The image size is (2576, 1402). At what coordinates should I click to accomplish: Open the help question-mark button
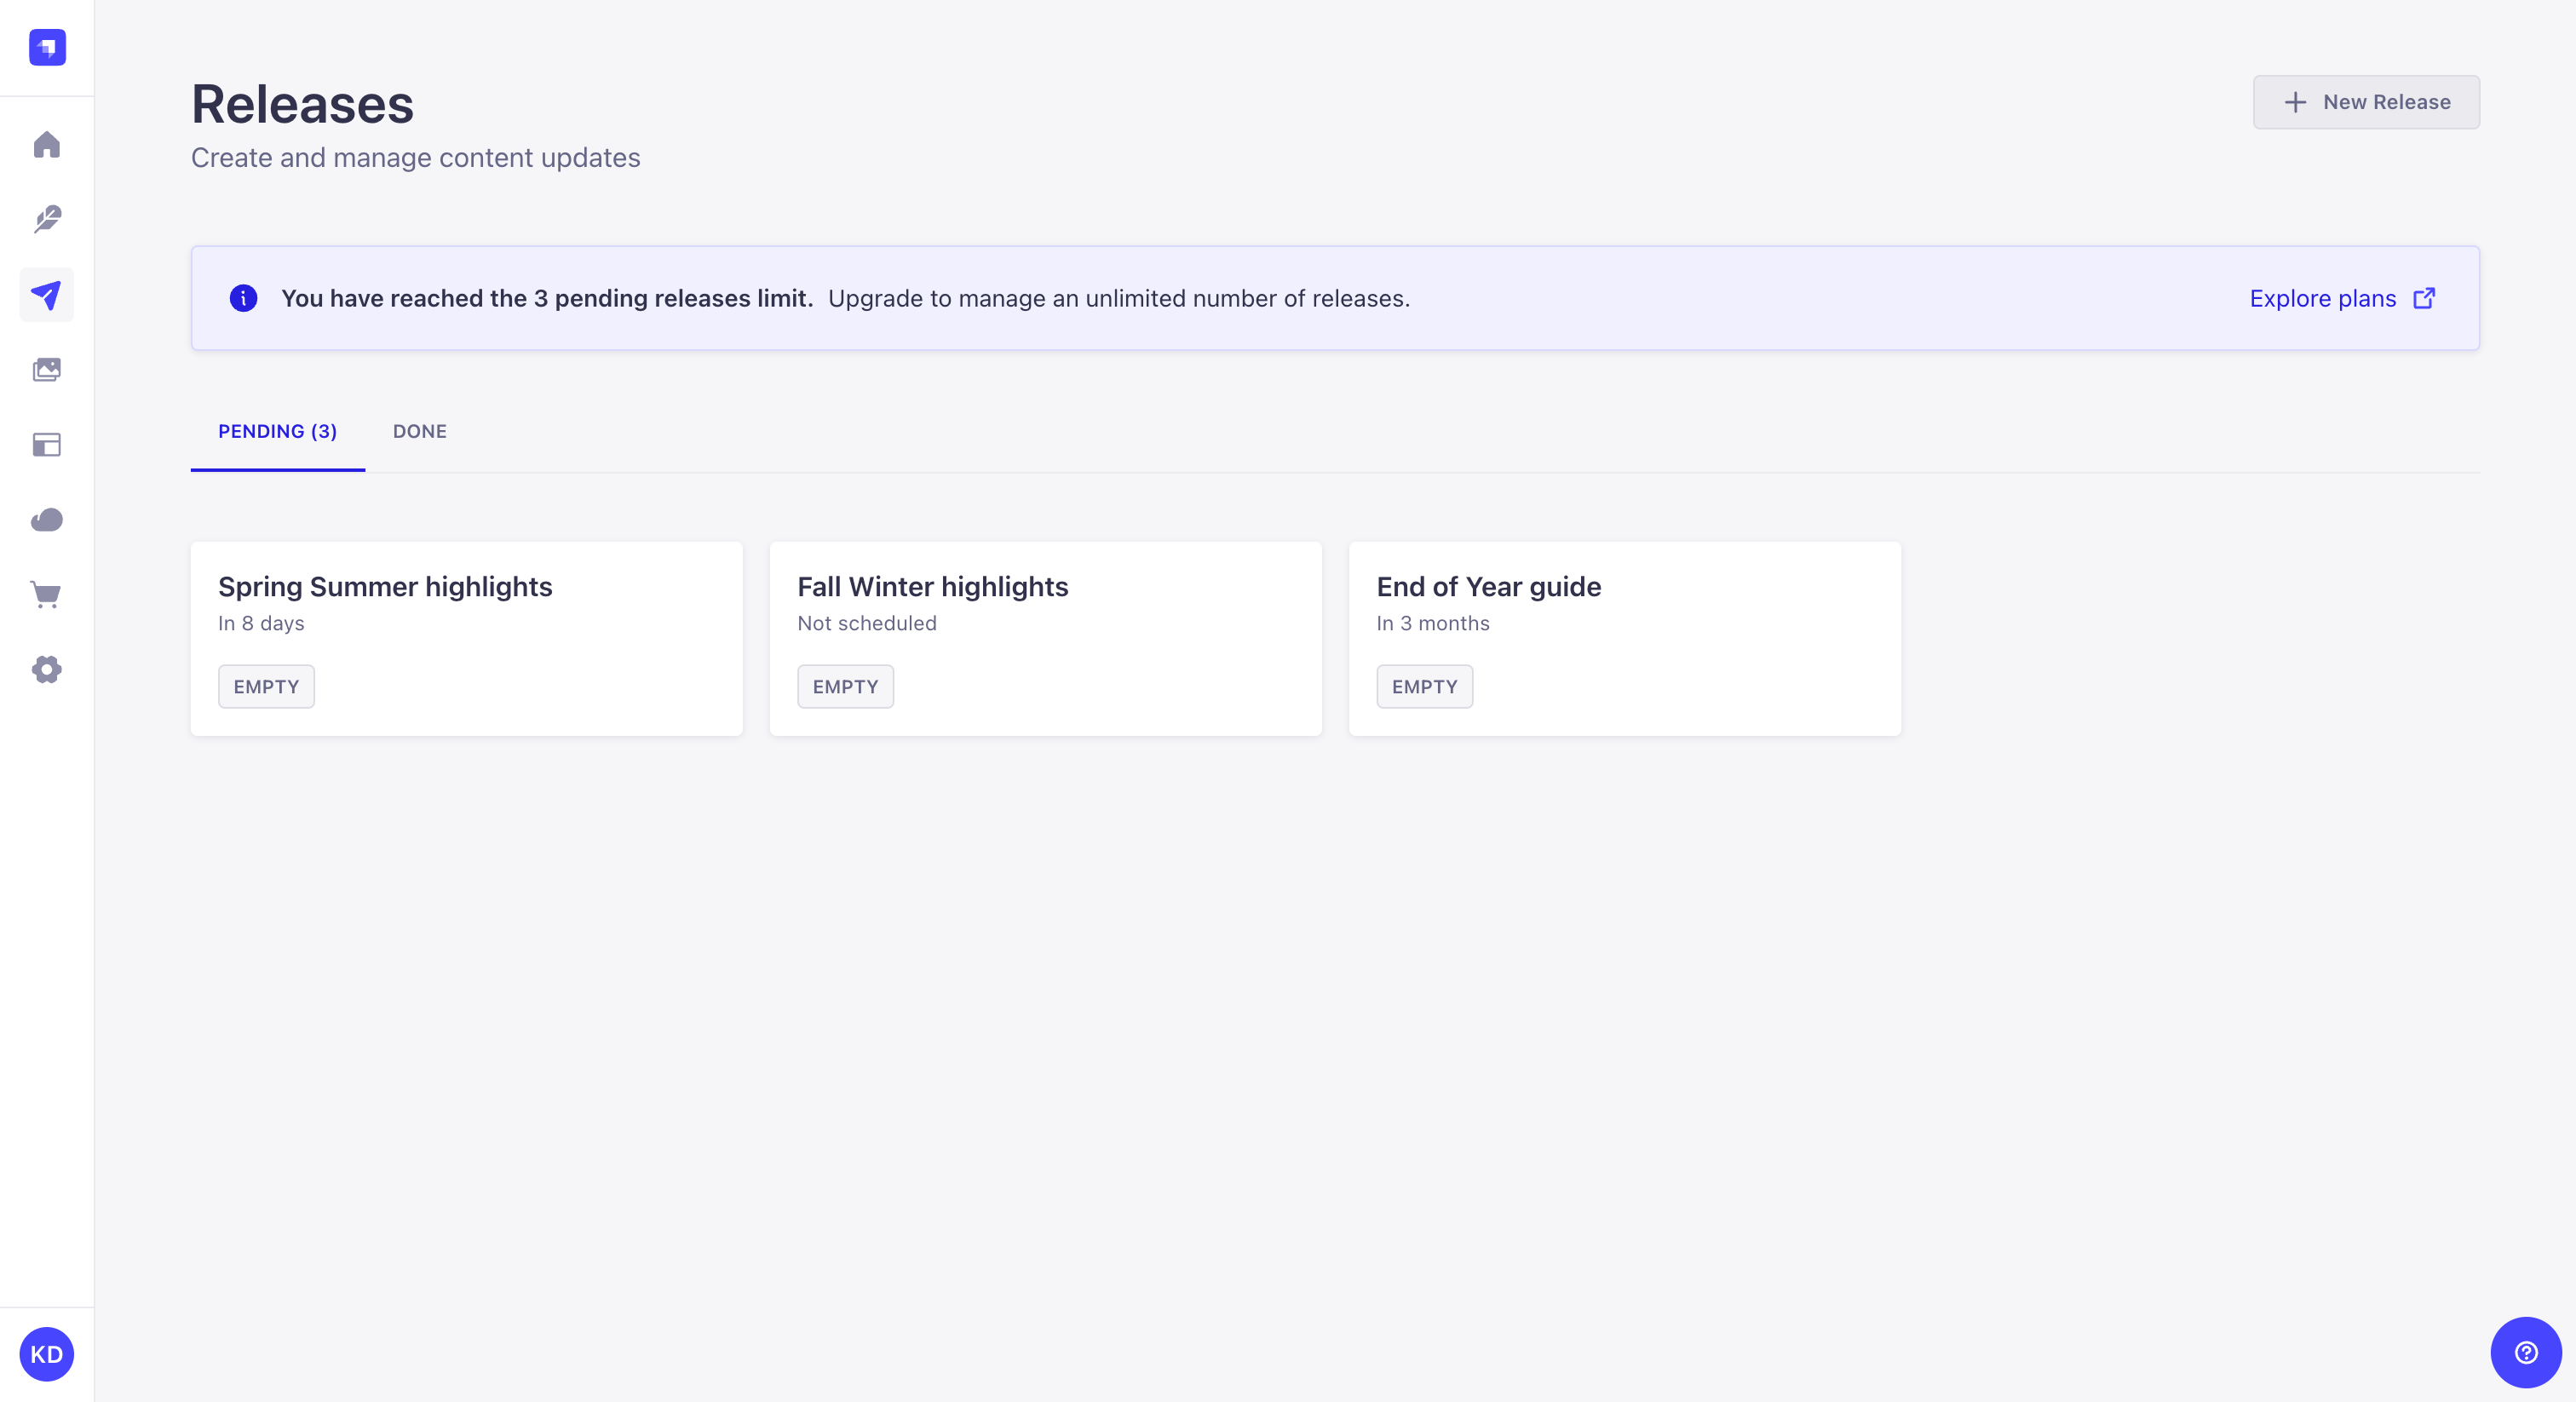click(2526, 1353)
